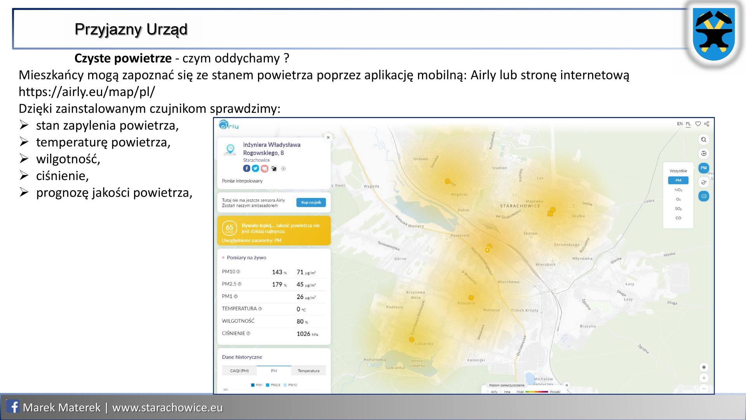Viewport: 746px width, 420px height.
Task: Select NO₂ in pollutant list
Action: (678, 190)
